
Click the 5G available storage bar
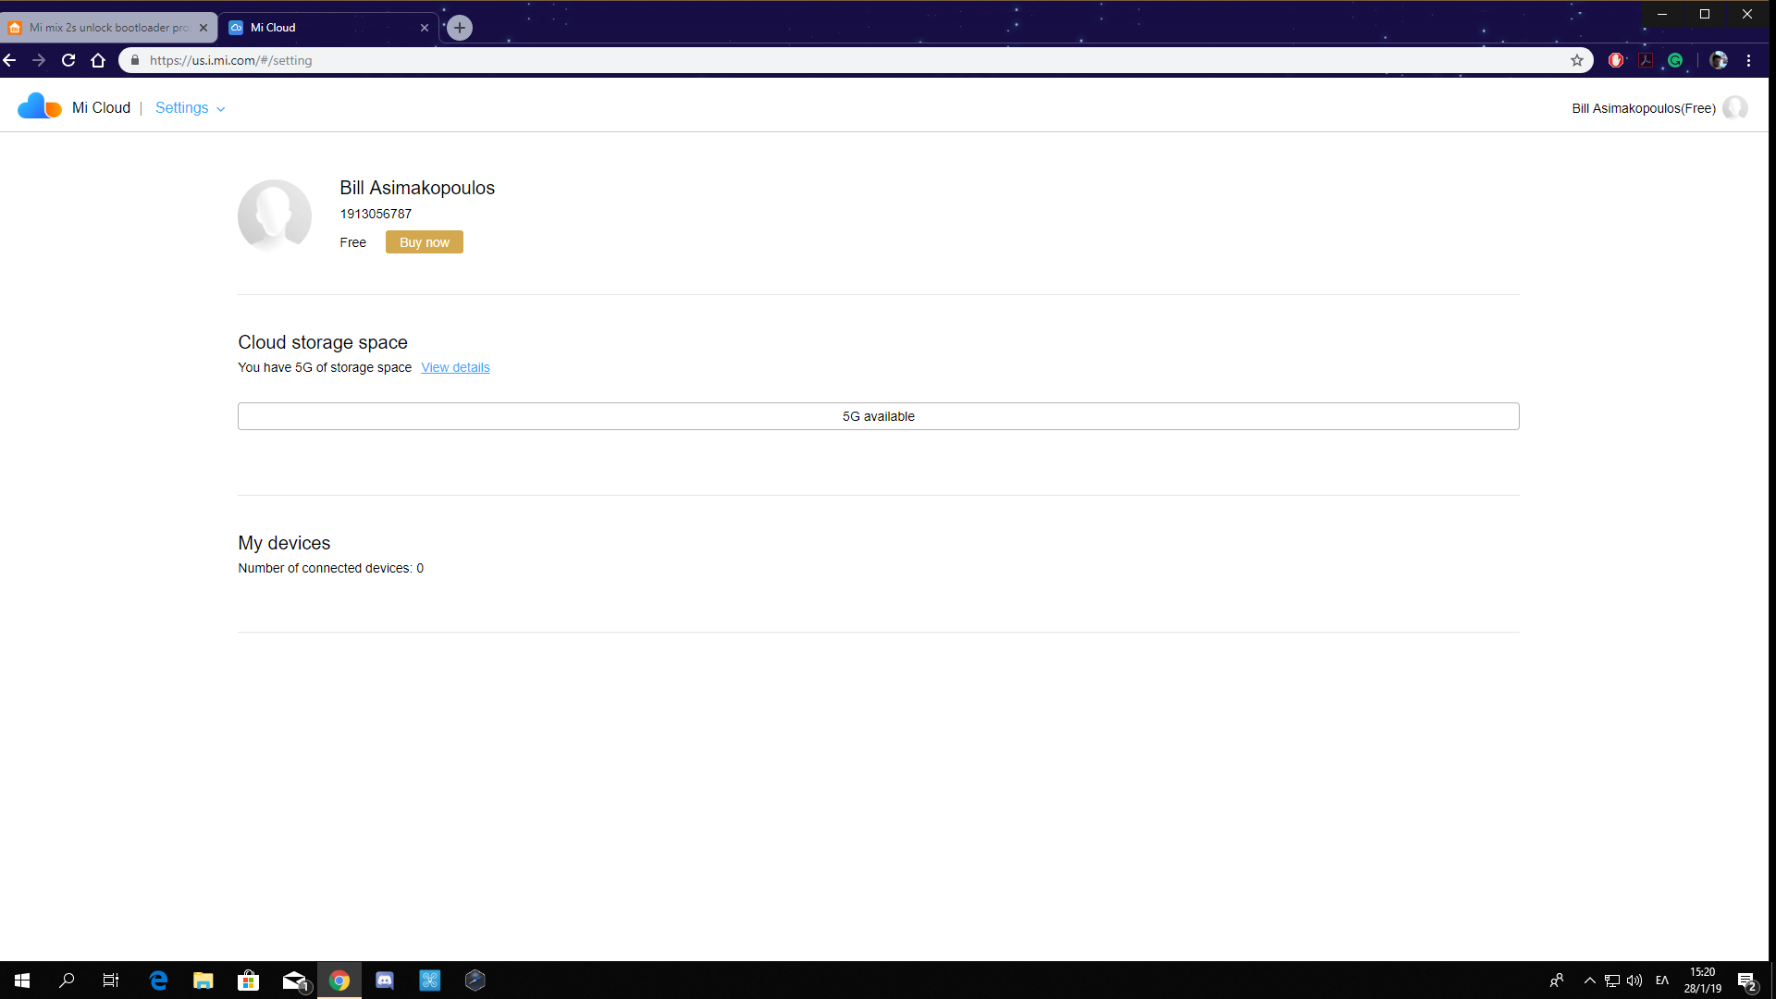tap(878, 416)
